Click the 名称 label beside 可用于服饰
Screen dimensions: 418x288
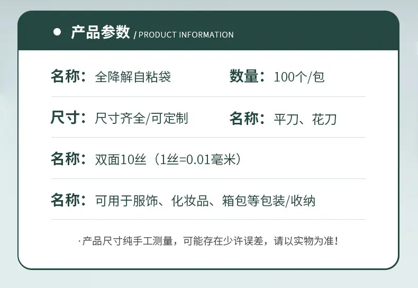65,200
